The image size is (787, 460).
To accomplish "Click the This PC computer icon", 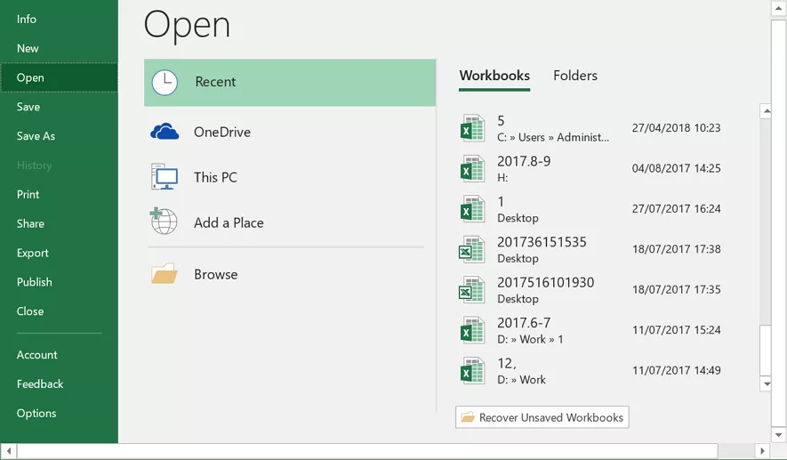I will point(165,177).
